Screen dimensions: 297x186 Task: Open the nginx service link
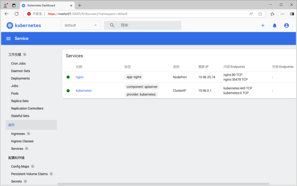click(x=79, y=77)
